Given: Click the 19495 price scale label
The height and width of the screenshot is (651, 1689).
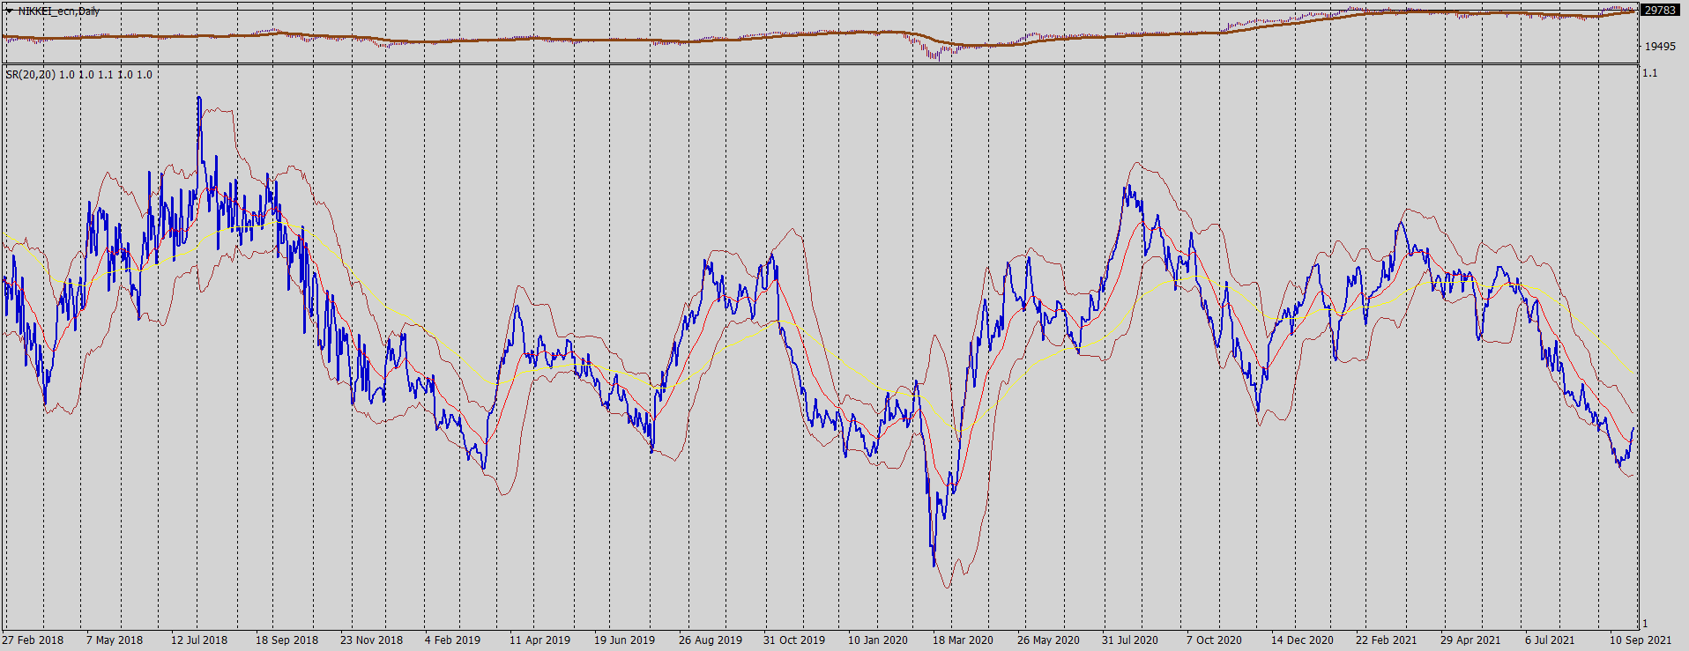Looking at the screenshot, I should coord(1660,47).
